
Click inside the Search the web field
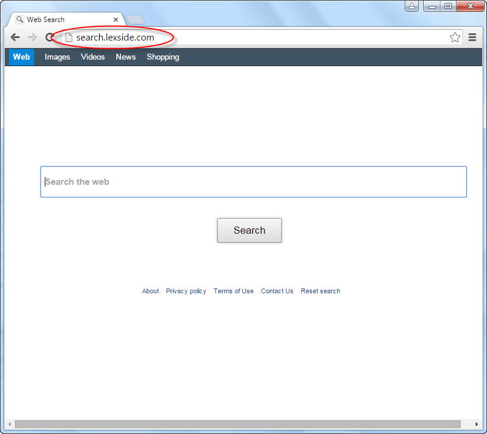(x=254, y=182)
